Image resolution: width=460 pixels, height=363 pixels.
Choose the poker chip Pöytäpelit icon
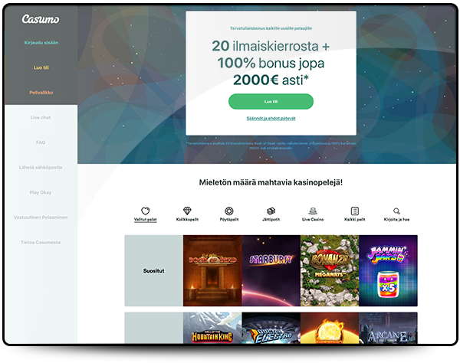[x=229, y=211]
